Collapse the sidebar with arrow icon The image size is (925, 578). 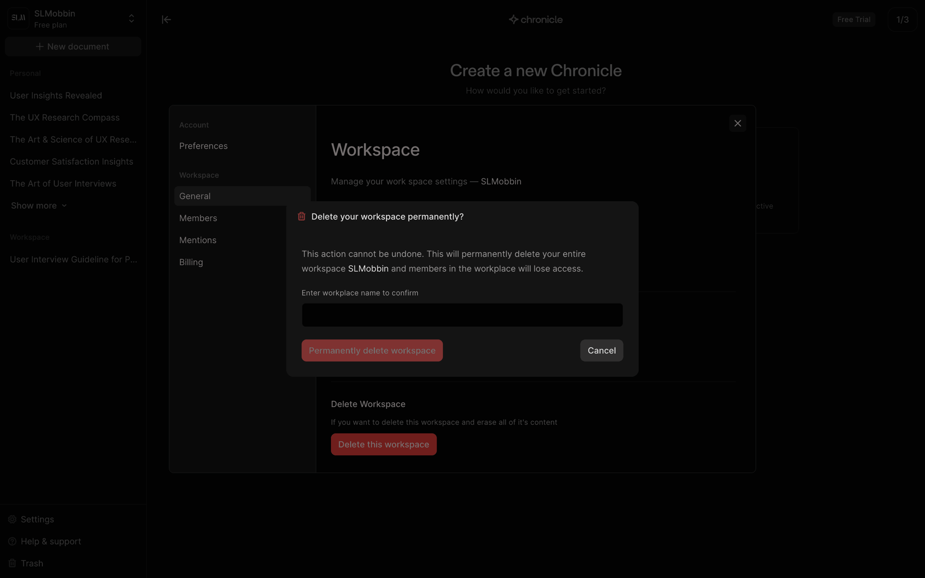click(166, 20)
